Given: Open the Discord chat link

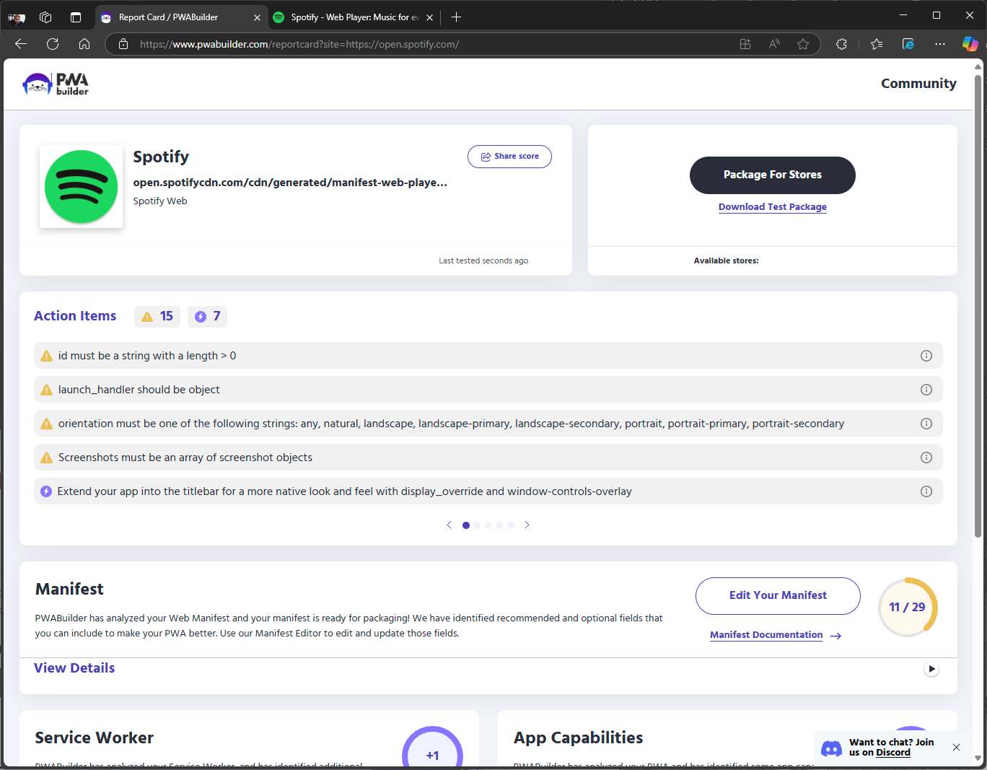Looking at the screenshot, I should tap(893, 753).
